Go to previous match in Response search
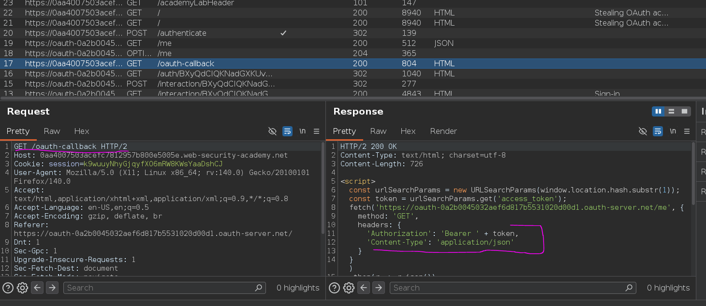 point(364,288)
